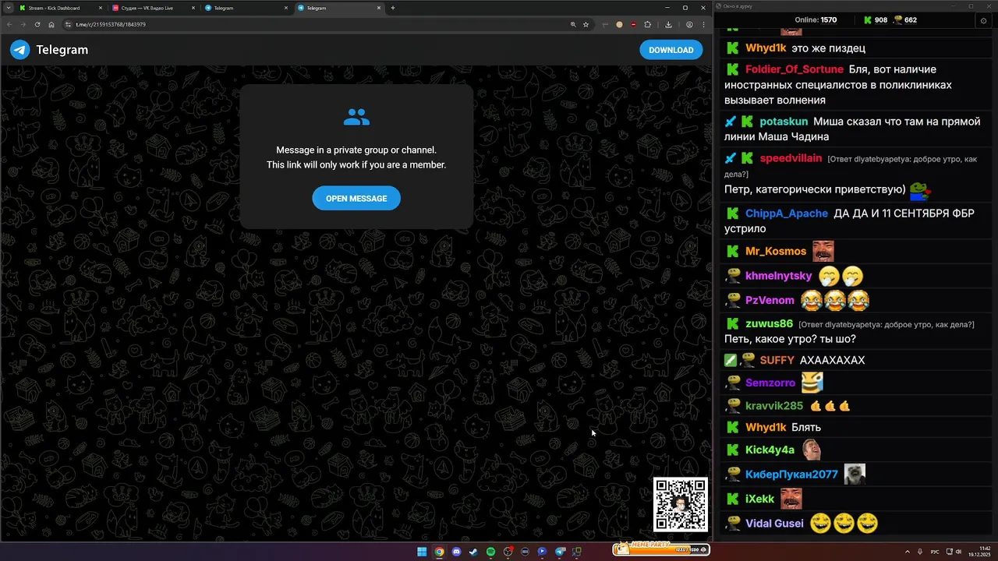Click the Online: 1570 viewer counter
Viewport: 998px width, 561px height.
[816, 20]
